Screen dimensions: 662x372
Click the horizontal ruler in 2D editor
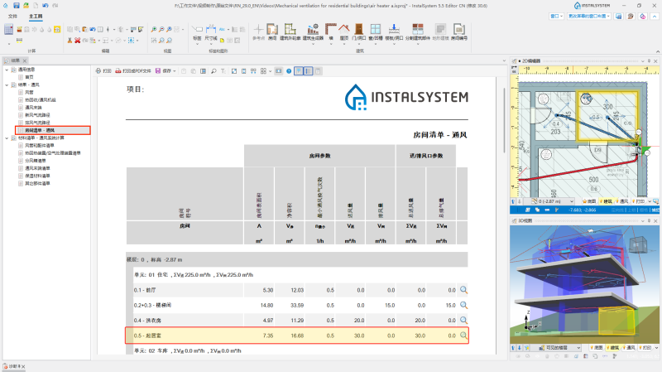click(x=589, y=70)
